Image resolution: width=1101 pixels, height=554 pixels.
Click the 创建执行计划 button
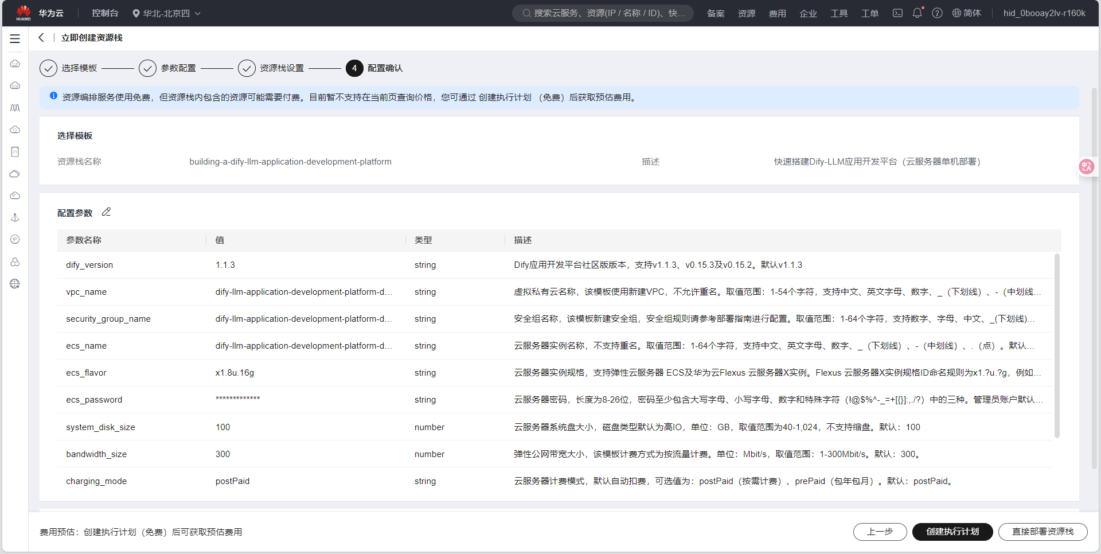[952, 532]
